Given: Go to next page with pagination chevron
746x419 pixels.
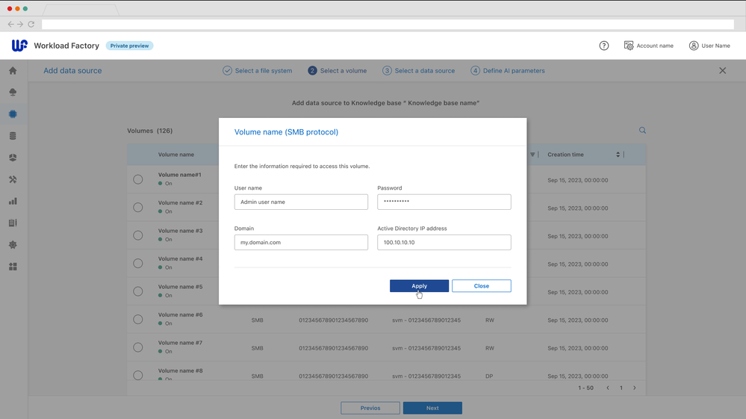Looking at the screenshot, I should point(635,388).
